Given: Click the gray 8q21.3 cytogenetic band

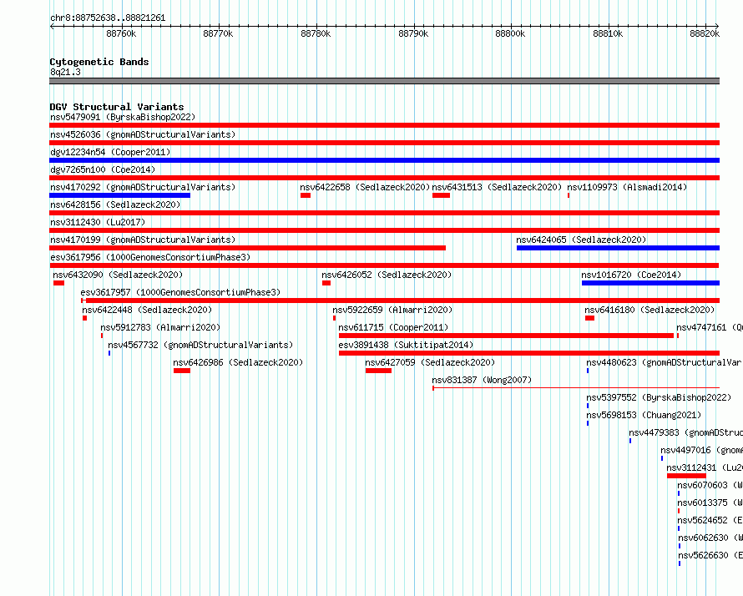Looking at the screenshot, I should coord(384,81).
